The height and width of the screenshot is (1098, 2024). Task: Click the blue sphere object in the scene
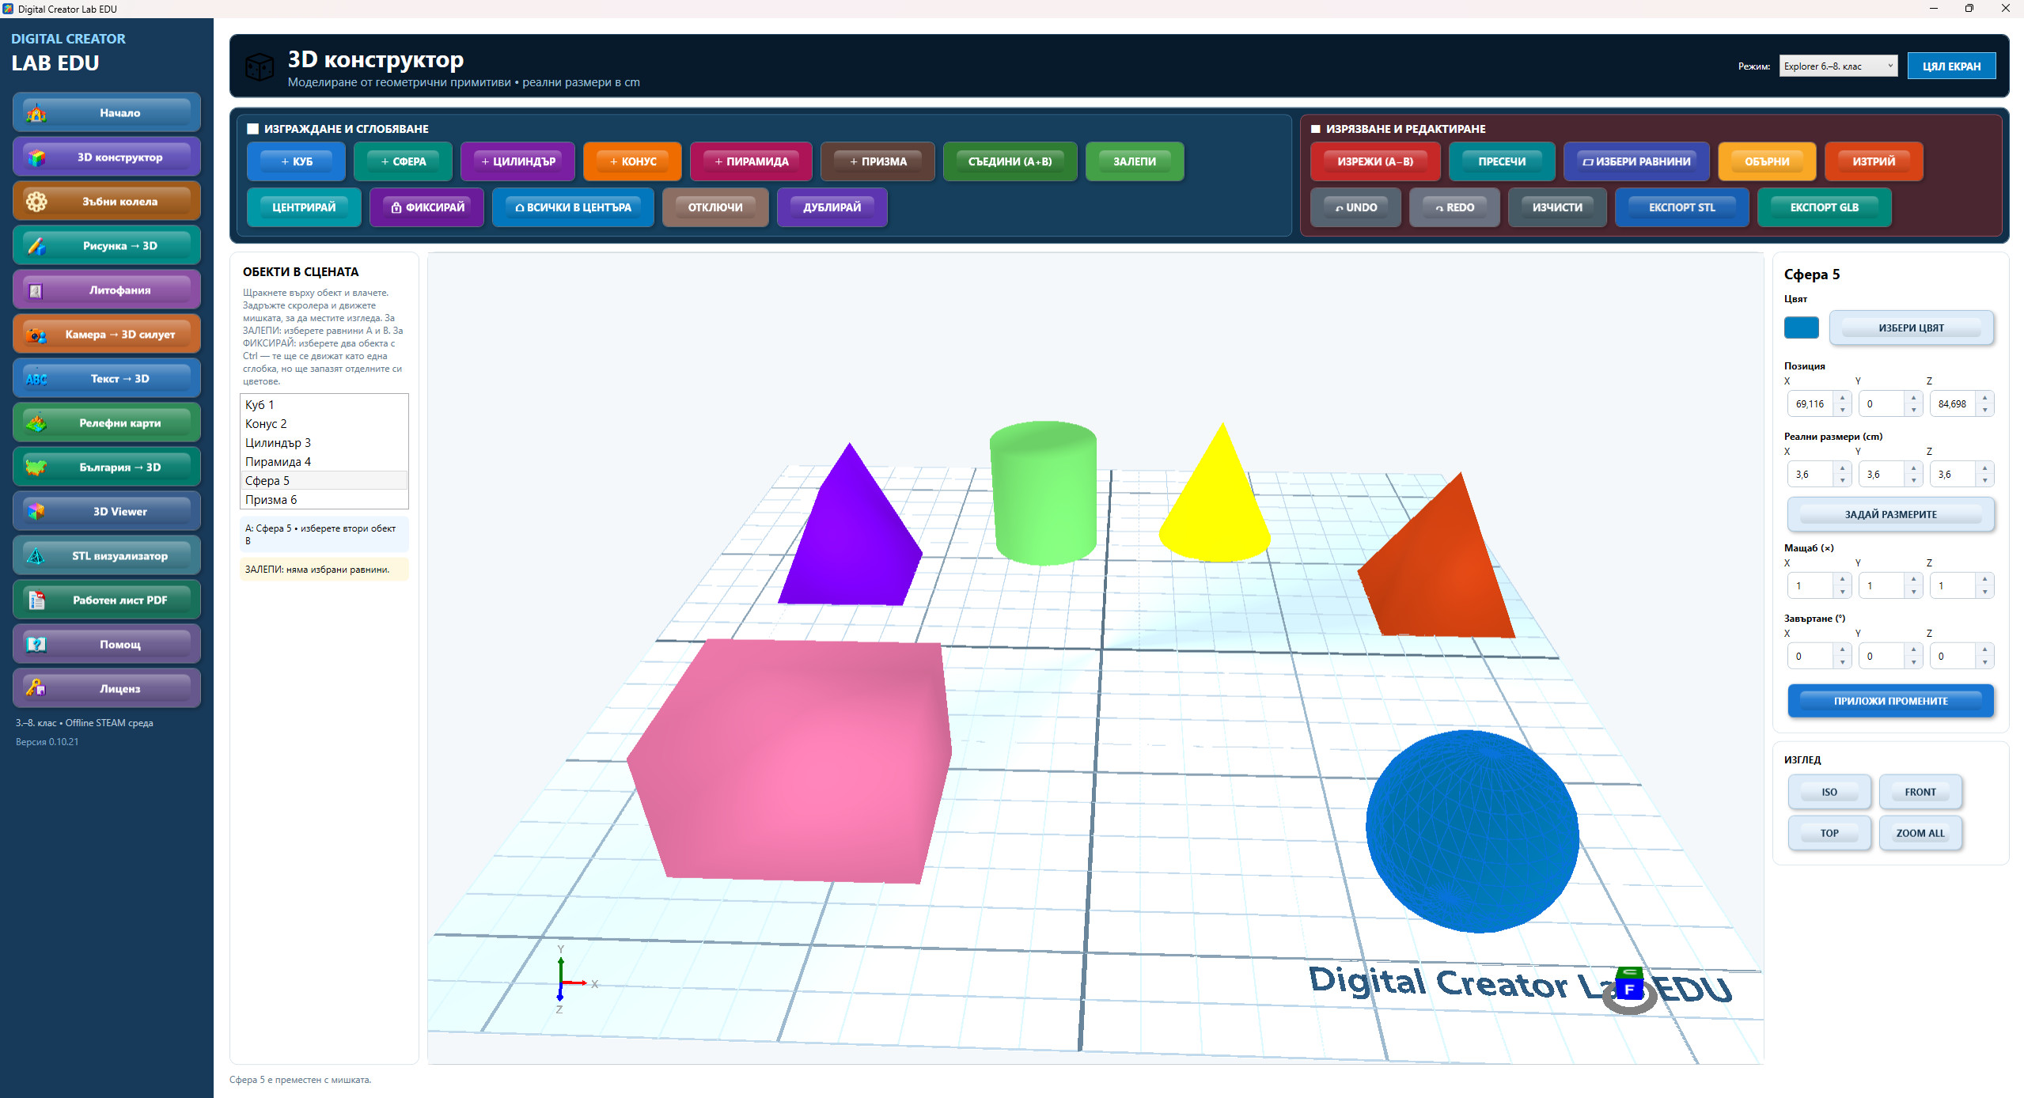point(1472,831)
